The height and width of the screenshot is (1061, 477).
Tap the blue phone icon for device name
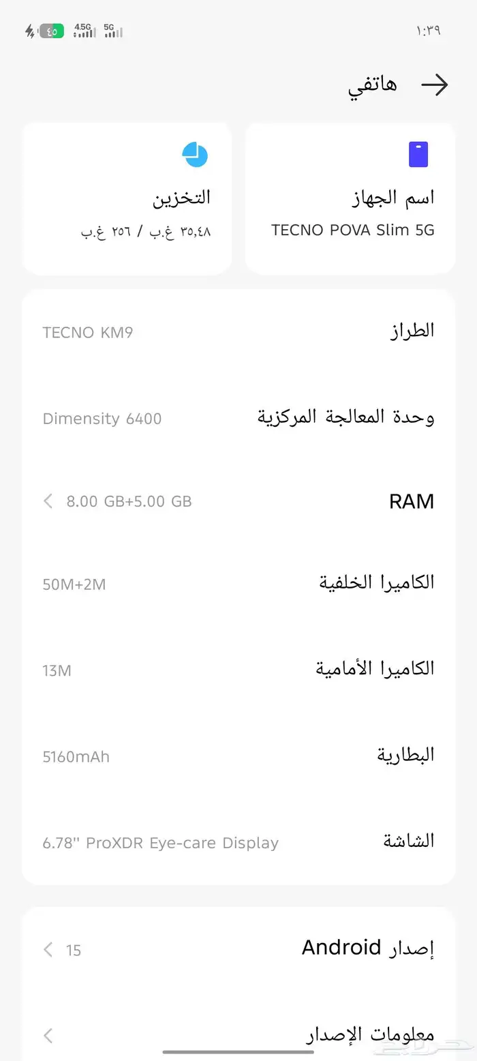418,155
